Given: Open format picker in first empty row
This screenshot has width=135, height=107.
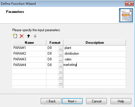Looking at the screenshot, I should click(x=61, y=71).
